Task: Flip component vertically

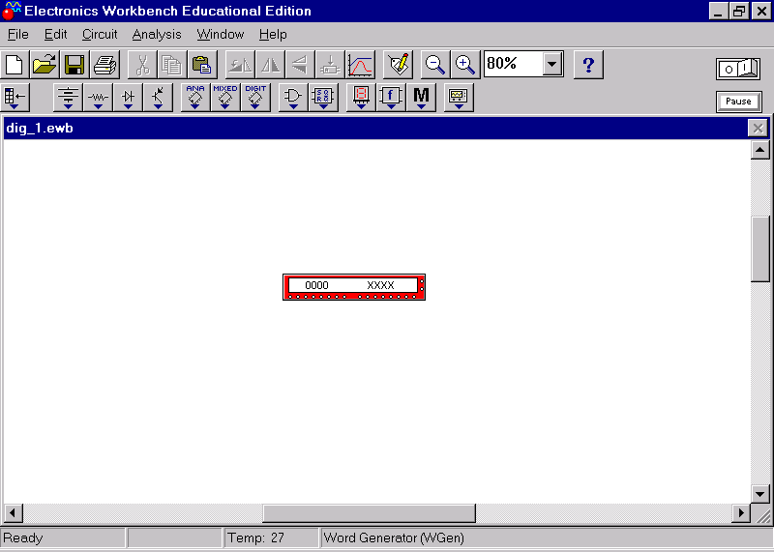Action: 300,65
